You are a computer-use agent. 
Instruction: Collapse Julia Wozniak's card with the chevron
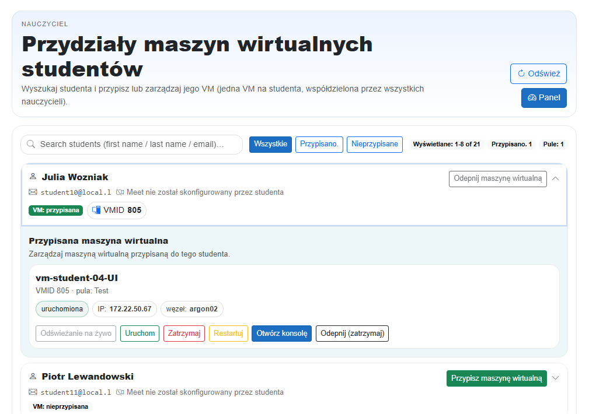(555, 178)
